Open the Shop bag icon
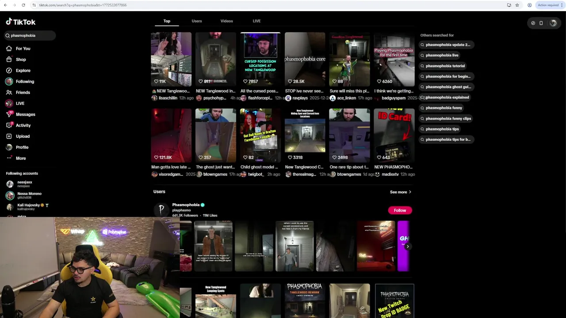 (9, 59)
